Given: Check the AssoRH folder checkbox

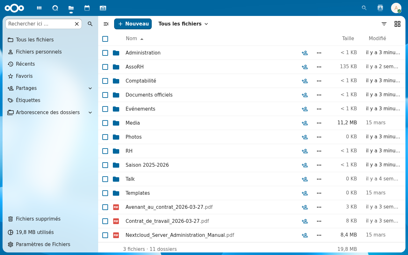Looking at the screenshot, I should (105, 67).
